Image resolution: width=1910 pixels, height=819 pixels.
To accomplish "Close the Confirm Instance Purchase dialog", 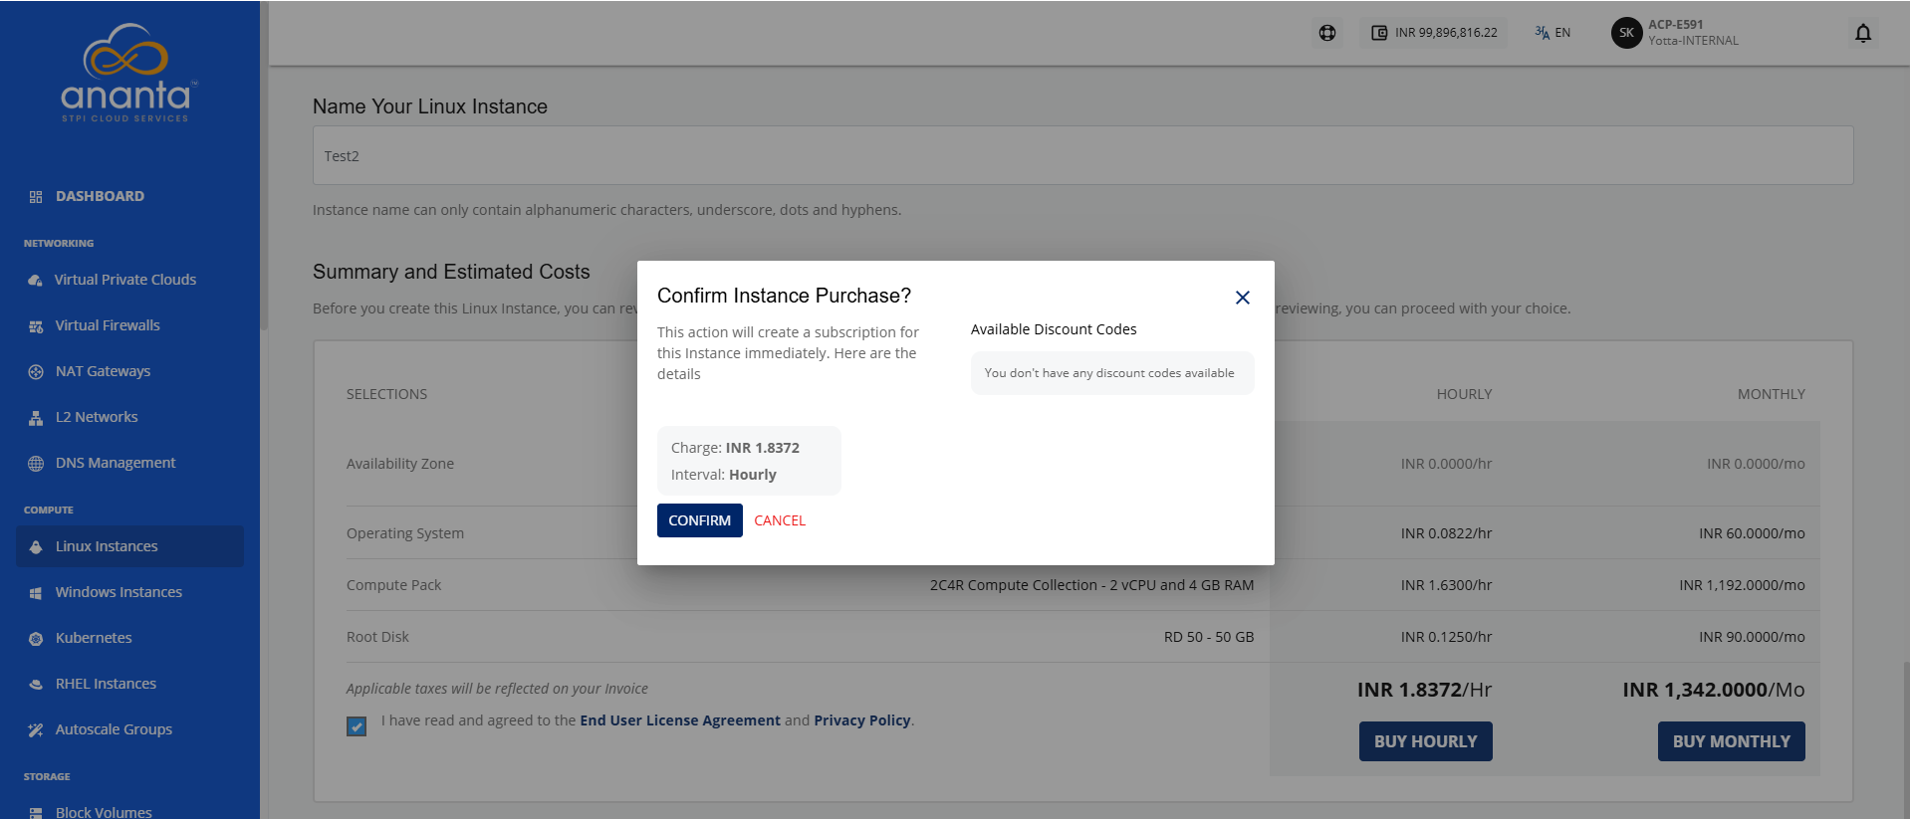I will tap(1243, 298).
